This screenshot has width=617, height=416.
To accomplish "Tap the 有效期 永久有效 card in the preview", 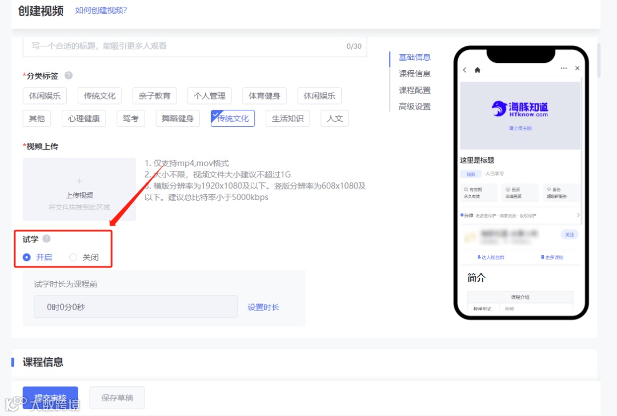I will pyautogui.click(x=479, y=193).
